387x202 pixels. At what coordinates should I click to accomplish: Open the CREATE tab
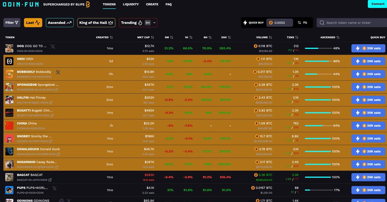click(152, 5)
